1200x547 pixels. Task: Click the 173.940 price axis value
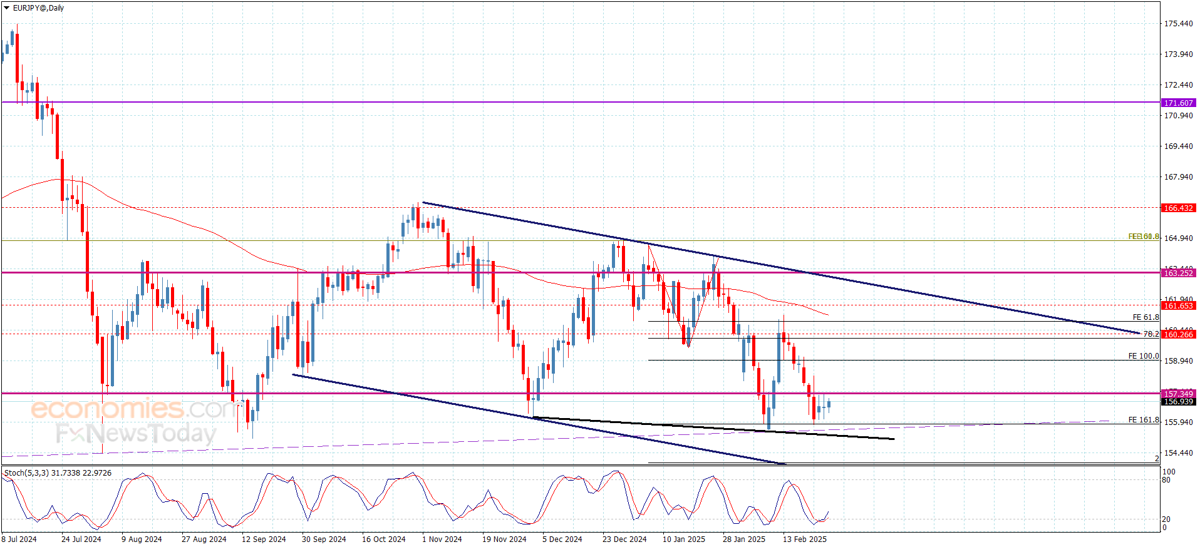pos(1178,54)
